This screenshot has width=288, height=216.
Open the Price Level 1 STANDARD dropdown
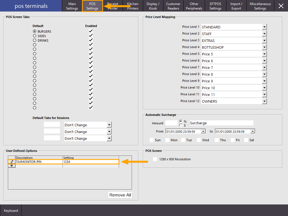[x=264, y=27]
